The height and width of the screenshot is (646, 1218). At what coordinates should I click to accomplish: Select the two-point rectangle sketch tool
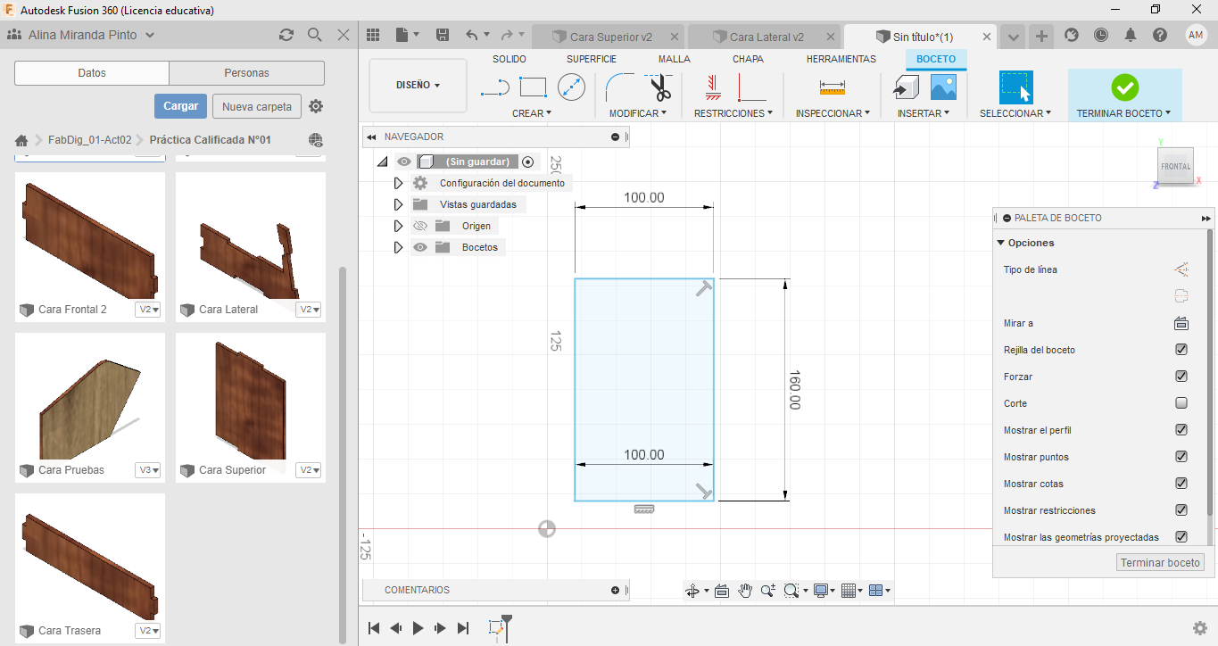coord(533,87)
